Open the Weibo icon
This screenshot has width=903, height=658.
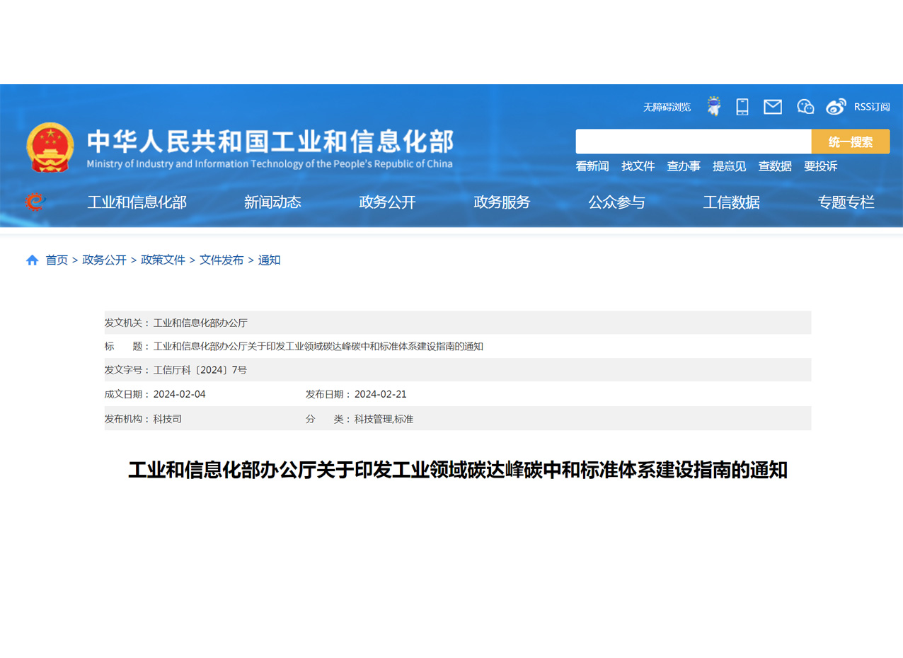(x=836, y=107)
